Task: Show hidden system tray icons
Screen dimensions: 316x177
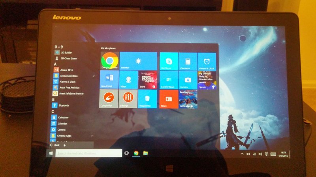Action: pos(242,154)
